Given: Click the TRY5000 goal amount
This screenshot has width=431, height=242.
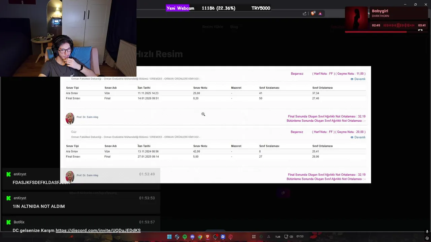Looking at the screenshot, I should (261, 8).
